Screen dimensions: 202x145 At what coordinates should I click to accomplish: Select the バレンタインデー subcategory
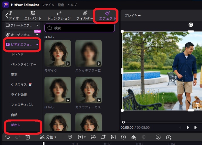24,64
